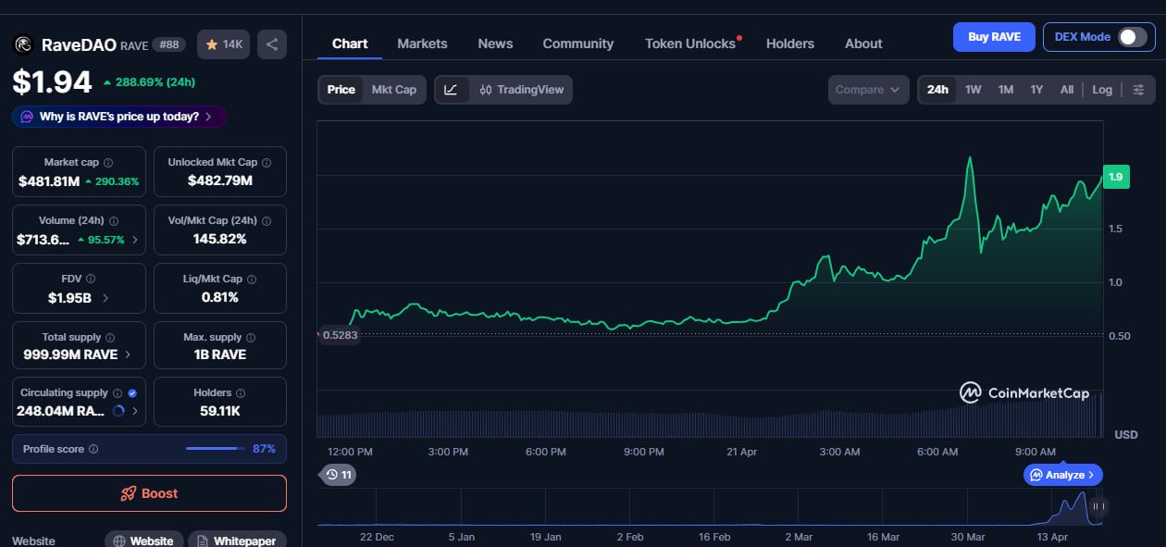The image size is (1166, 547).
Task: Open the Compare dropdown
Action: pos(867,90)
